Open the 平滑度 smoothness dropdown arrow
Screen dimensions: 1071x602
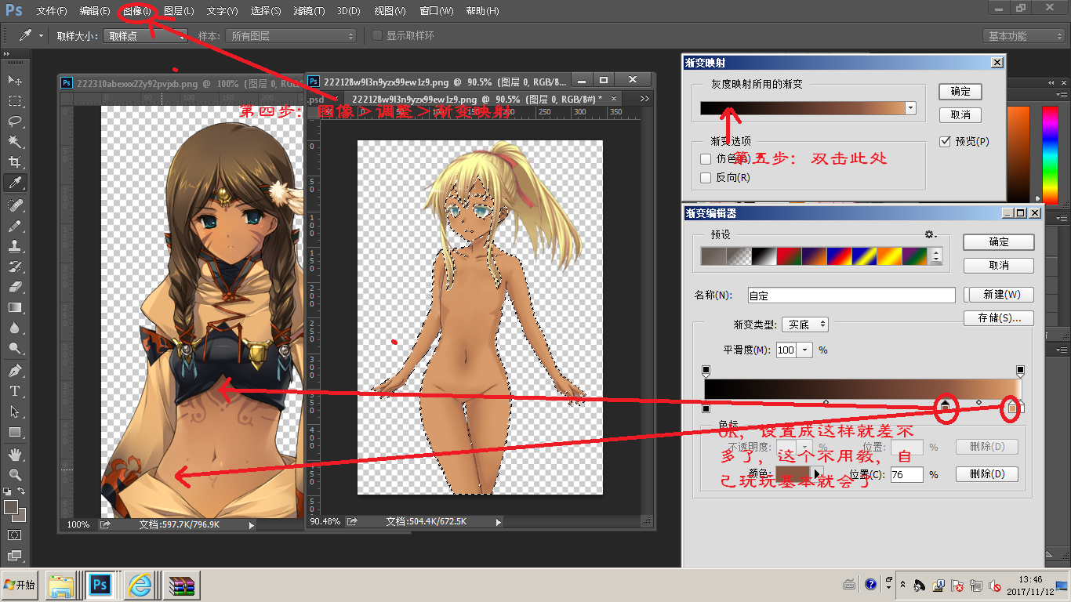coord(804,350)
